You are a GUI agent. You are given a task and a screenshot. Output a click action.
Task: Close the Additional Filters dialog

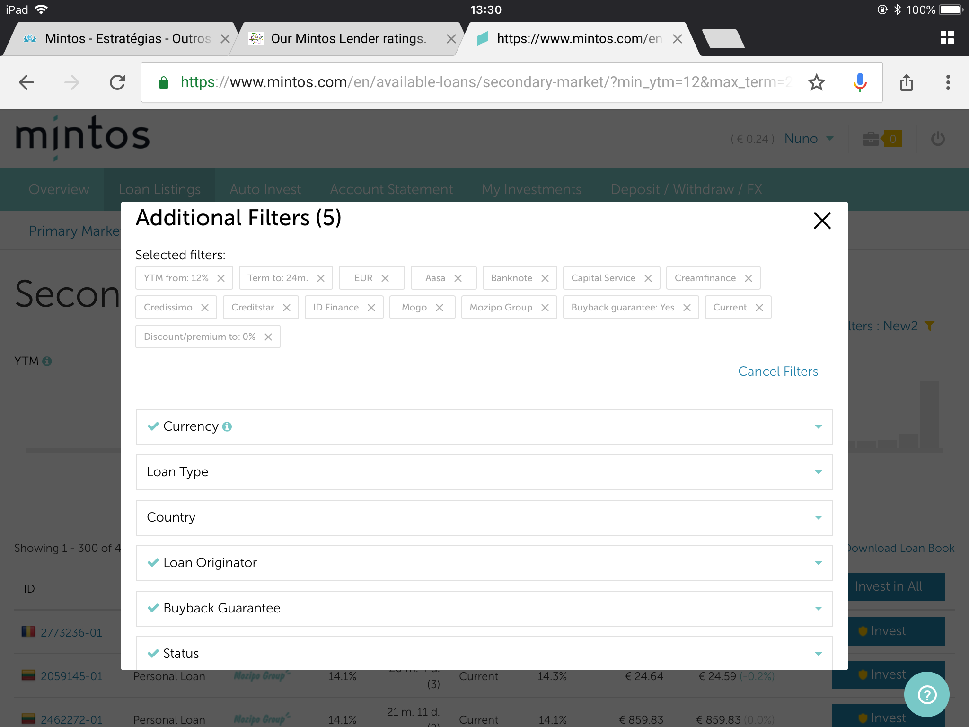(x=822, y=221)
